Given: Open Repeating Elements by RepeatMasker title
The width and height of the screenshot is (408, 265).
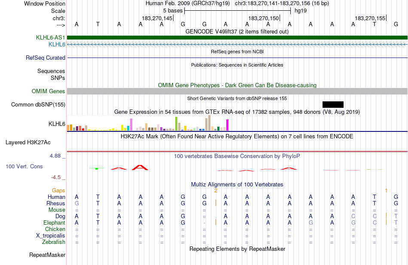Looking at the screenshot, I should pyautogui.click(x=237, y=249).
